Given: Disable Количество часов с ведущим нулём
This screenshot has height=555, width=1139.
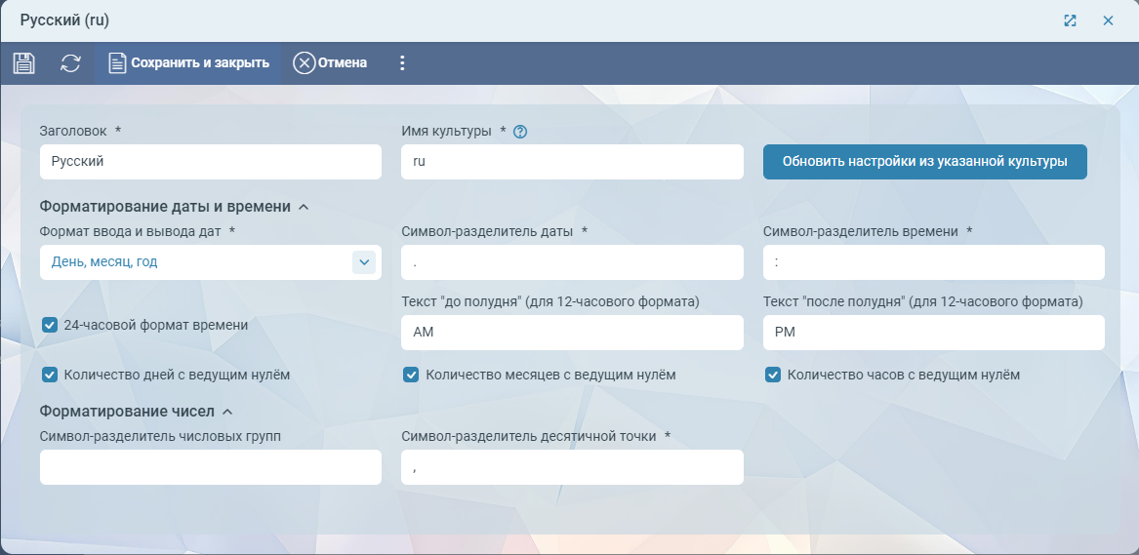Looking at the screenshot, I should [773, 375].
